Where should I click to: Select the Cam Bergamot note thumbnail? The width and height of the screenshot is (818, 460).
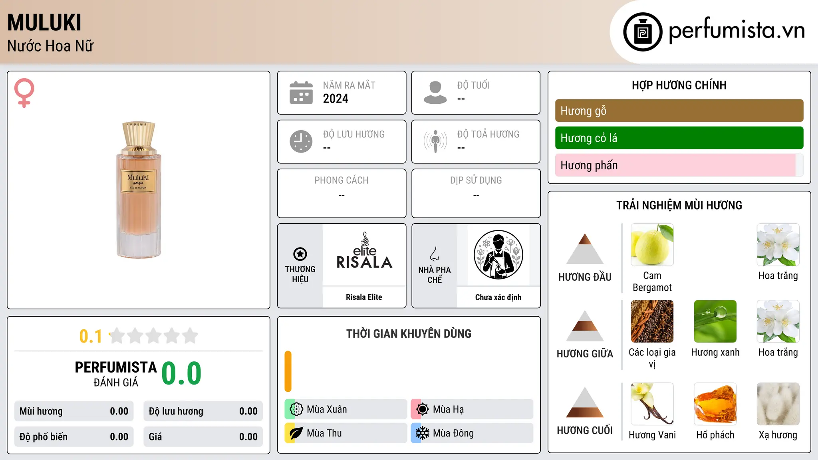click(x=652, y=245)
